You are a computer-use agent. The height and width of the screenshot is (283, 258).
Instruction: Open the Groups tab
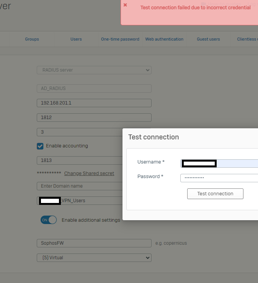point(32,39)
